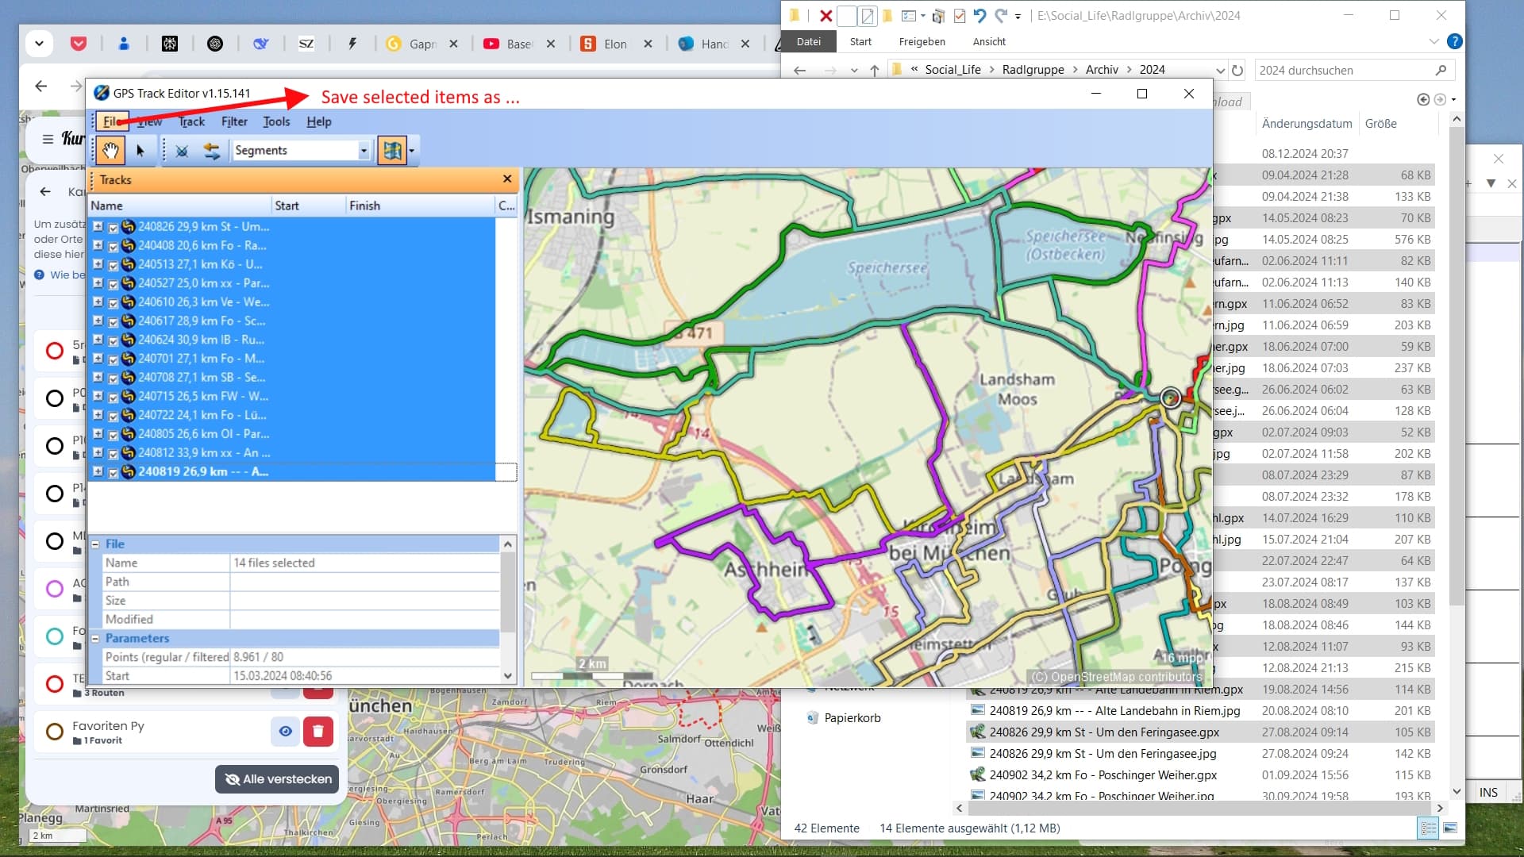1524x857 pixels.
Task: Select 240902 34,2 km Fo - Poschinger Weiher.gpx file
Action: (x=1103, y=775)
